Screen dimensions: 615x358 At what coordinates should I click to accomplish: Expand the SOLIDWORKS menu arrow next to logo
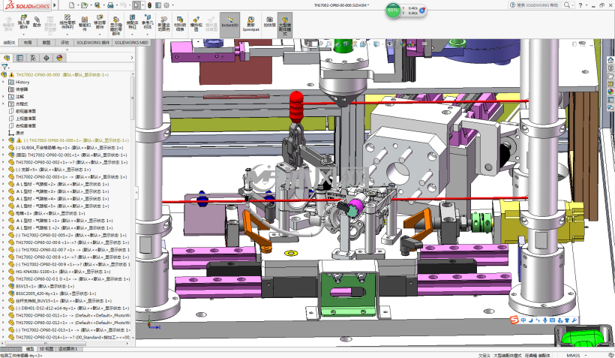tap(55, 5)
